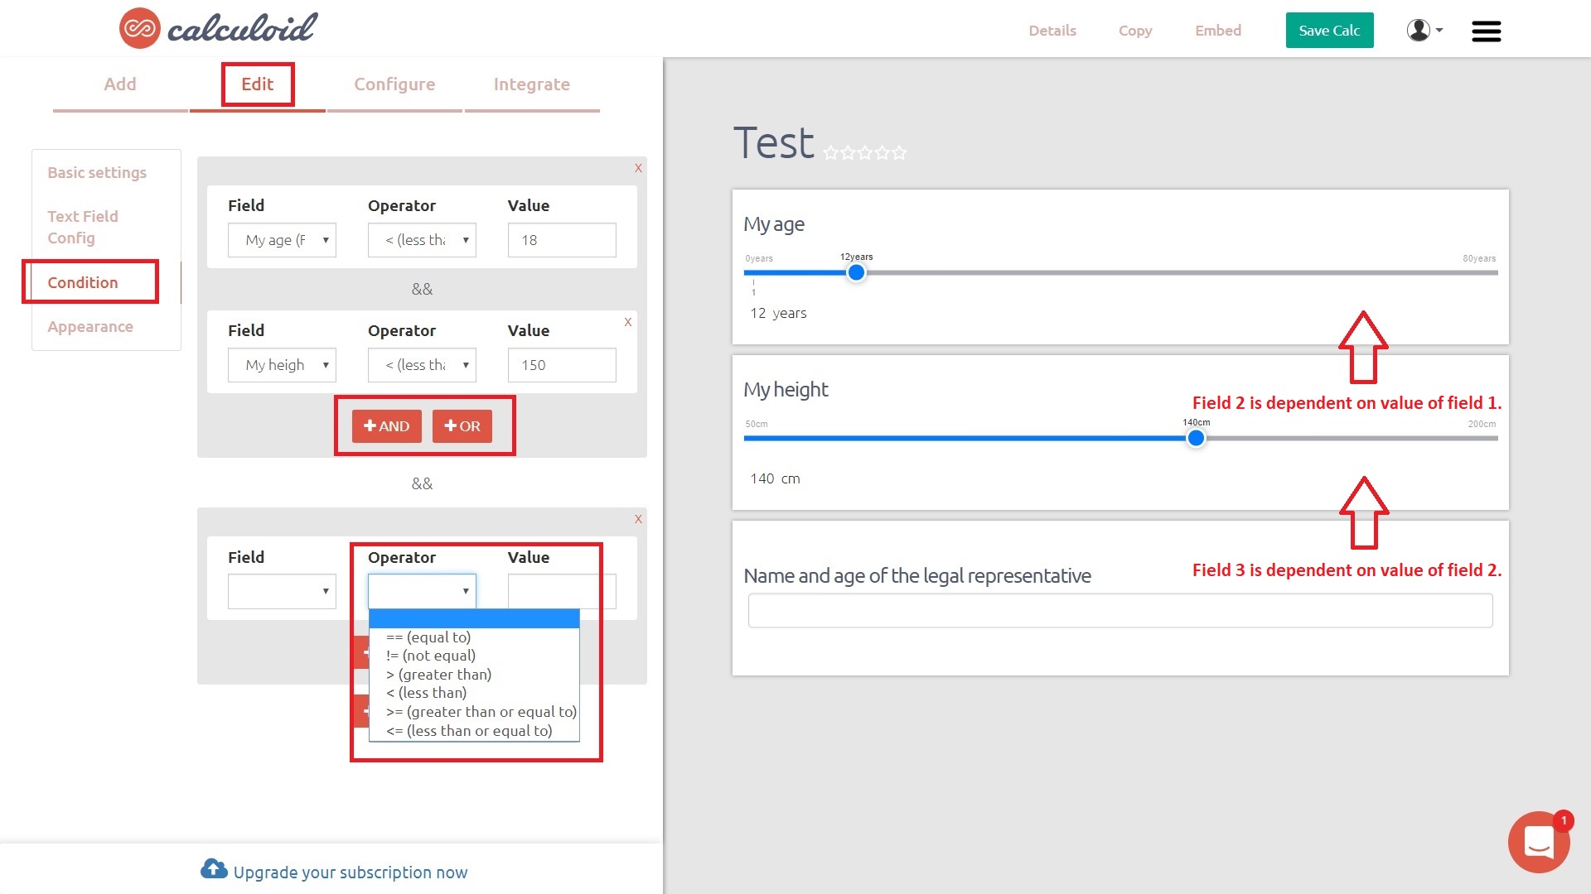Click the chat bubble support icon

coord(1537,842)
